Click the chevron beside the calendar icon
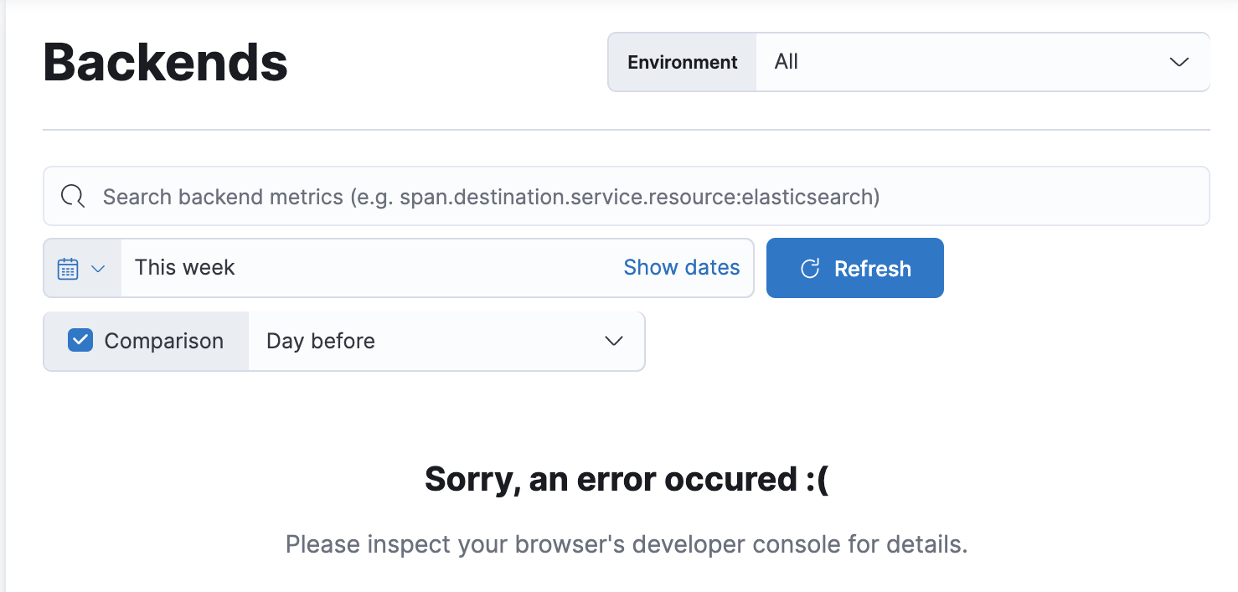 pyautogui.click(x=98, y=268)
